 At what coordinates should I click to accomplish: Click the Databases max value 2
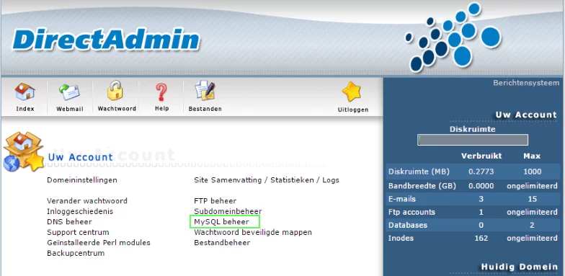click(532, 225)
